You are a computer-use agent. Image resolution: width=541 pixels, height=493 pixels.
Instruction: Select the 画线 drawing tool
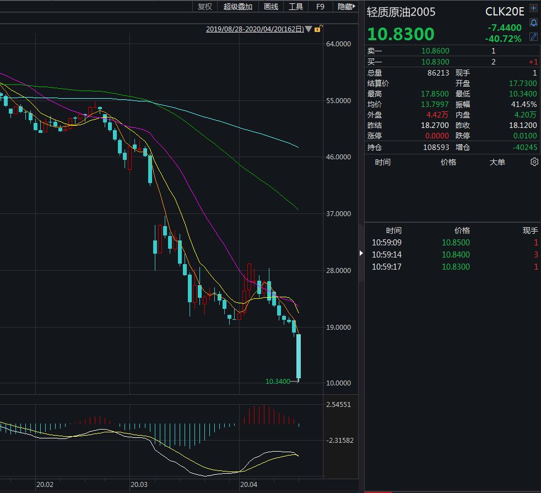(x=271, y=7)
